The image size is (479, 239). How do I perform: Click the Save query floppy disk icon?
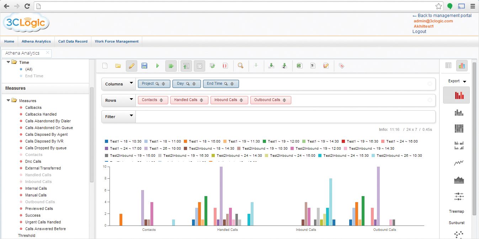click(144, 66)
